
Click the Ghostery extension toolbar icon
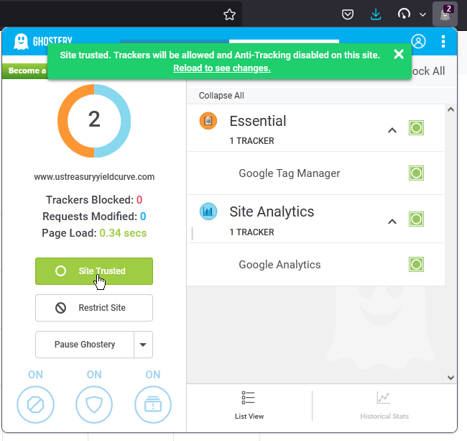point(445,14)
